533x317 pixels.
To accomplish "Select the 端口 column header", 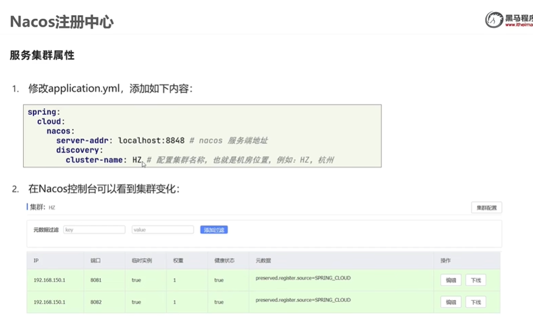I will (96, 261).
